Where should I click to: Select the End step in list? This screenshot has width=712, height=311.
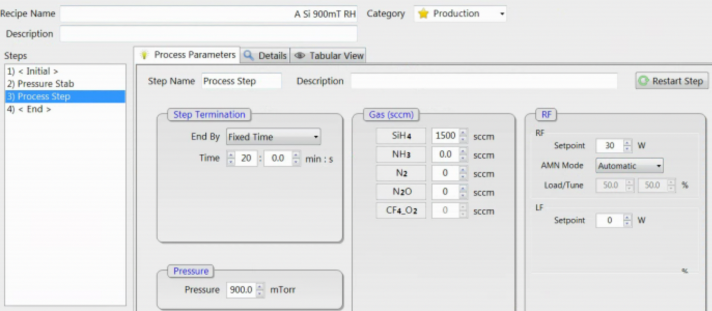[x=29, y=109]
